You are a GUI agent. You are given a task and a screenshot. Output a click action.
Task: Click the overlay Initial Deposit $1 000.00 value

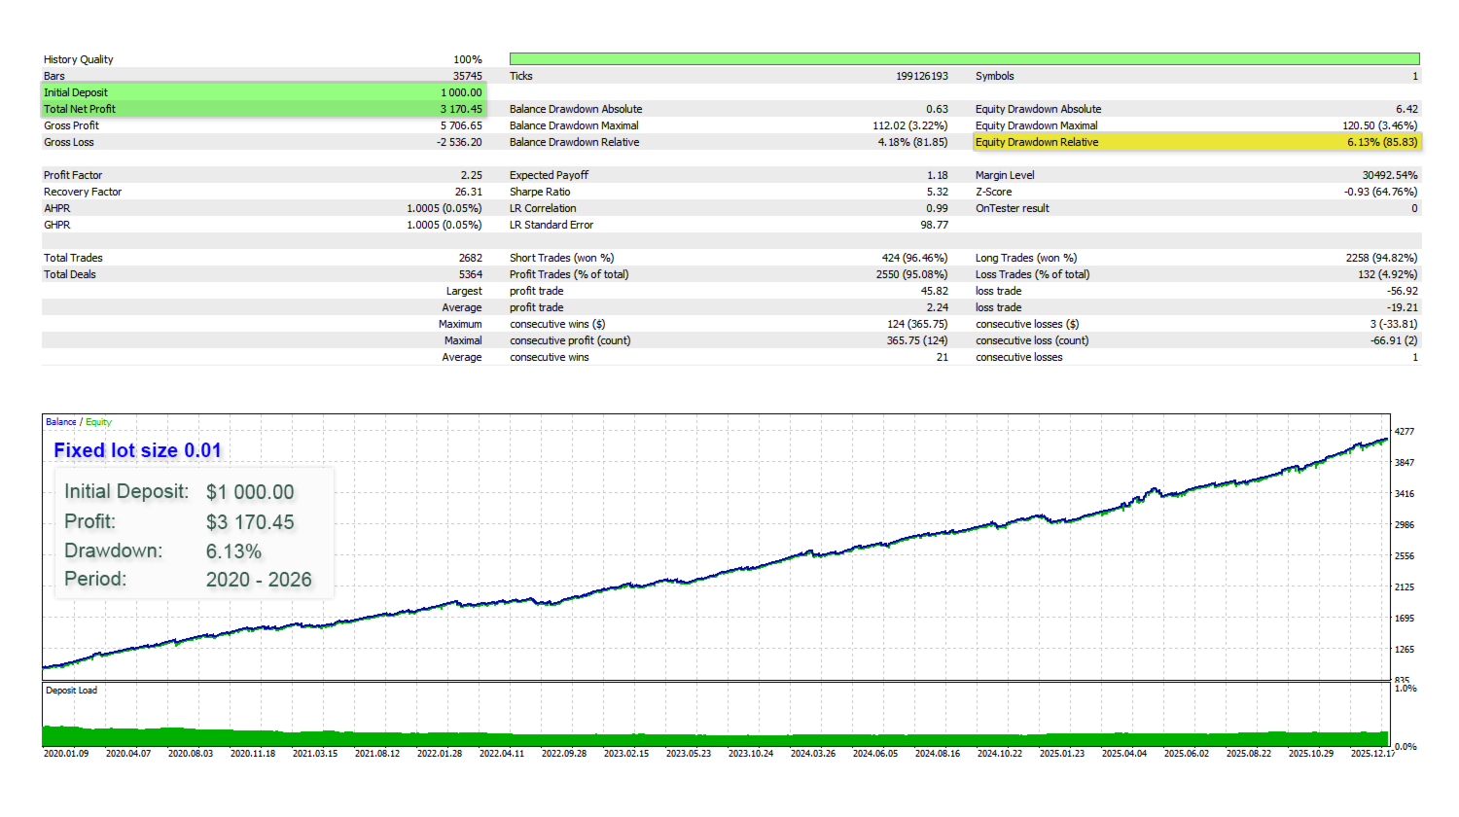point(250,492)
